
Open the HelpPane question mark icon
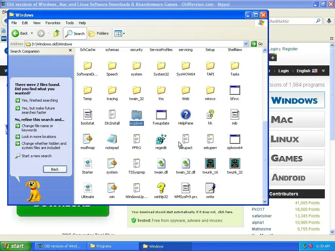coord(186,115)
